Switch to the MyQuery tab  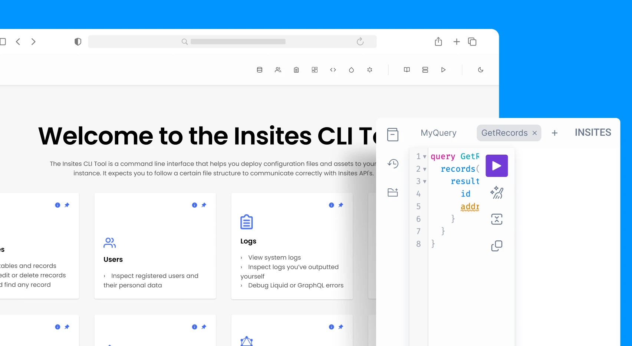tap(438, 133)
